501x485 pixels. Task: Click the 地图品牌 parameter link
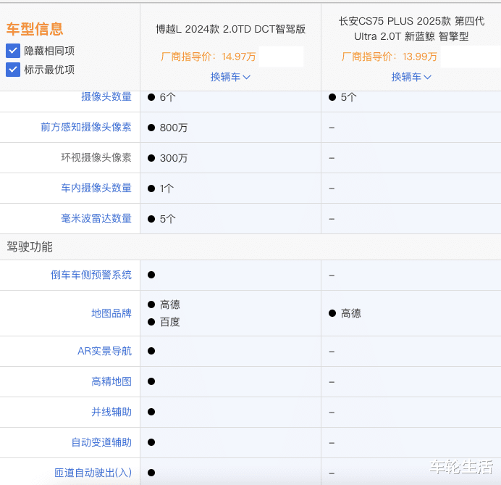coord(111,313)
